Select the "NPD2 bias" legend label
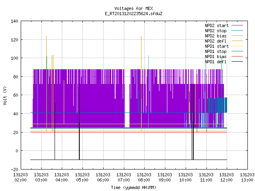255x191 pixels. click(216, 36)
